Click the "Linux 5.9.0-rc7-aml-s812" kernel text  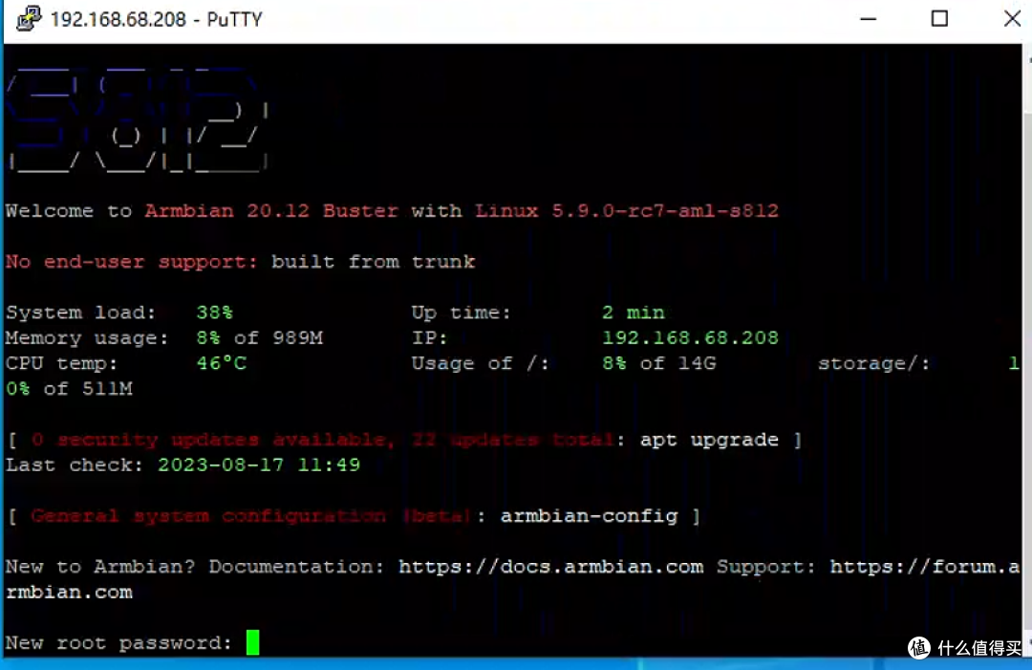627,210
